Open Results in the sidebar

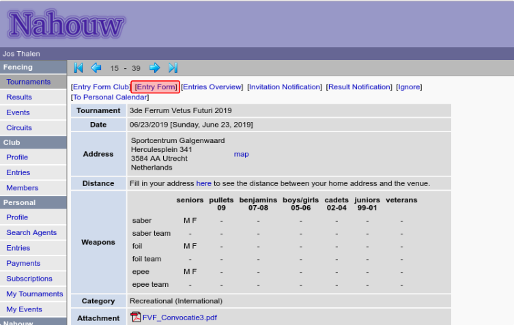(x=19, y=97)
